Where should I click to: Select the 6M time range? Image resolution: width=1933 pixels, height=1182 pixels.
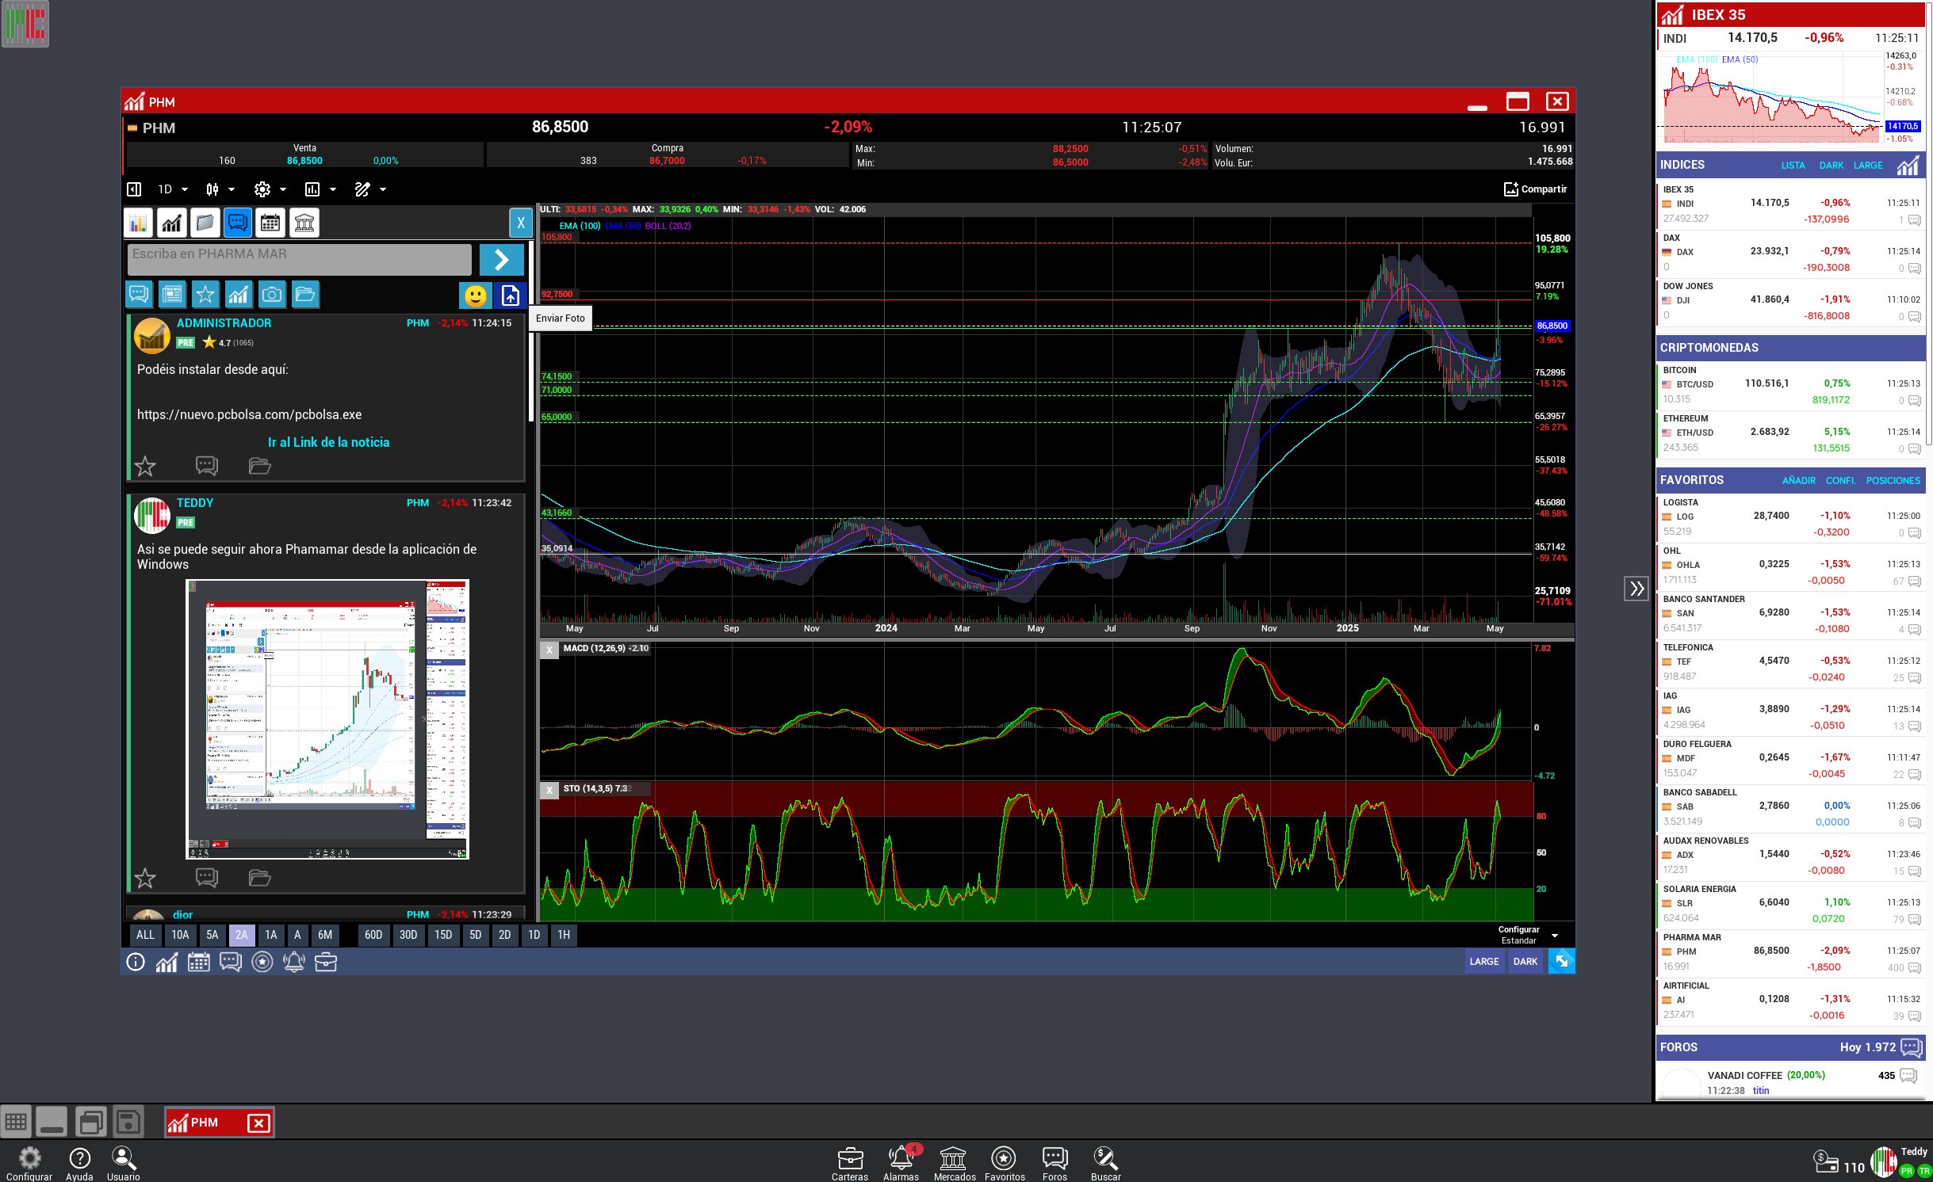click(x=325, y=935)
